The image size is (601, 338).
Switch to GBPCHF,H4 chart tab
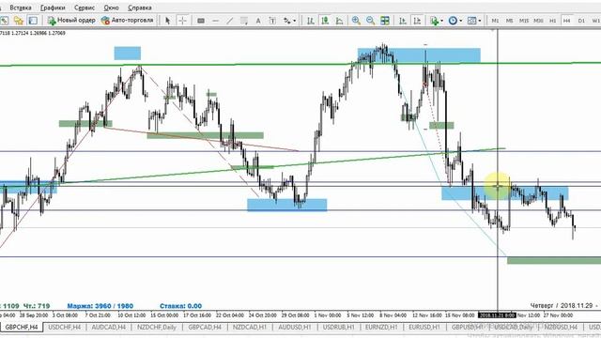click(22, 328)
